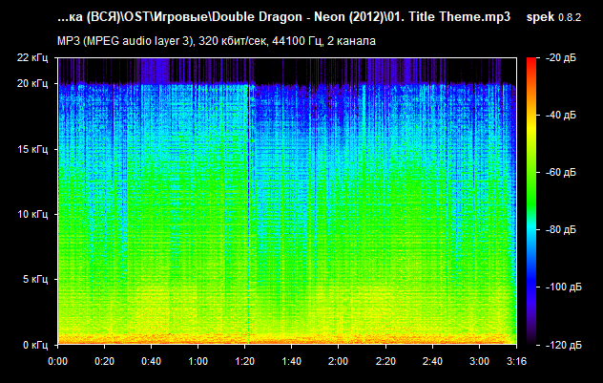Screen dimensions: 603x383
Task: Click the 2:00 time axis label
Action: point(338,362)
